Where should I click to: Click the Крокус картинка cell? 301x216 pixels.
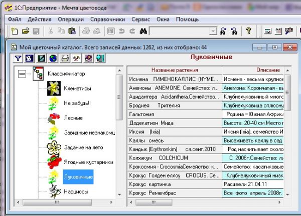click(175, 184)
